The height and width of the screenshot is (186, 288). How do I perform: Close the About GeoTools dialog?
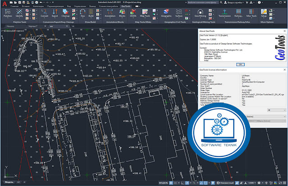284,31
